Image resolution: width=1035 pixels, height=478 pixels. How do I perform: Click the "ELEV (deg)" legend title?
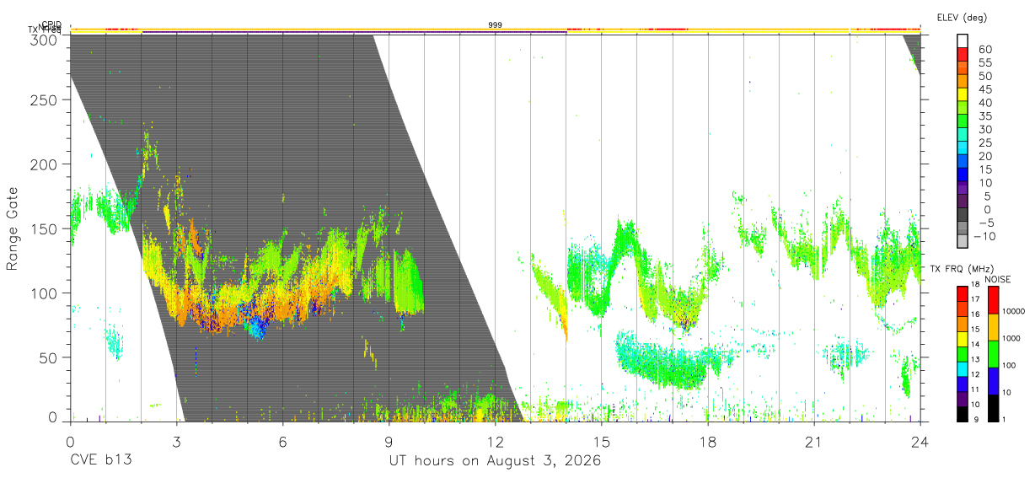(960, 17)
